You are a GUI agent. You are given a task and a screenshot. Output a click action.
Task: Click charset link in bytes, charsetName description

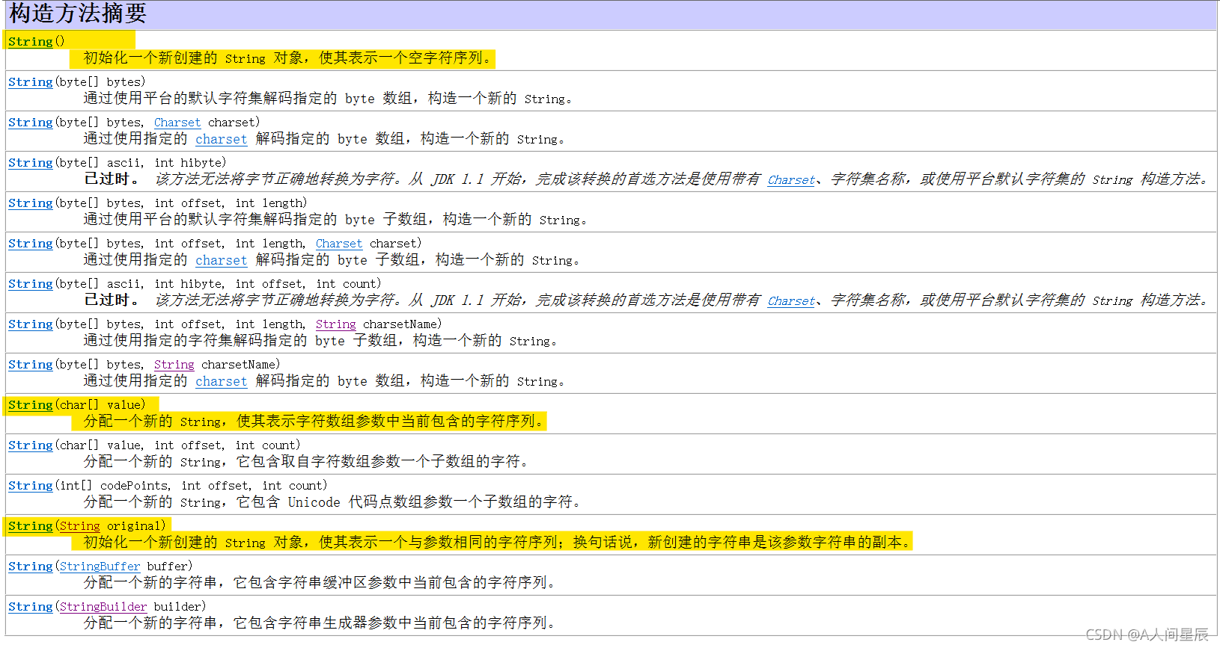pos(222,381)
